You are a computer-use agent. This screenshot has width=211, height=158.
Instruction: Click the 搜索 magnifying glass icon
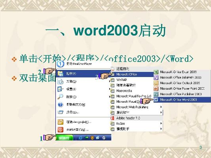tap(60, 97)
